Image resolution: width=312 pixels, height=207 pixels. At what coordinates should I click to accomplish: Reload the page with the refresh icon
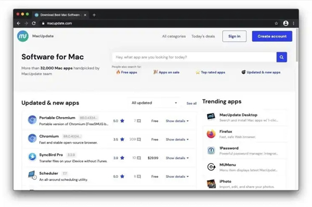tap(34, 23)
